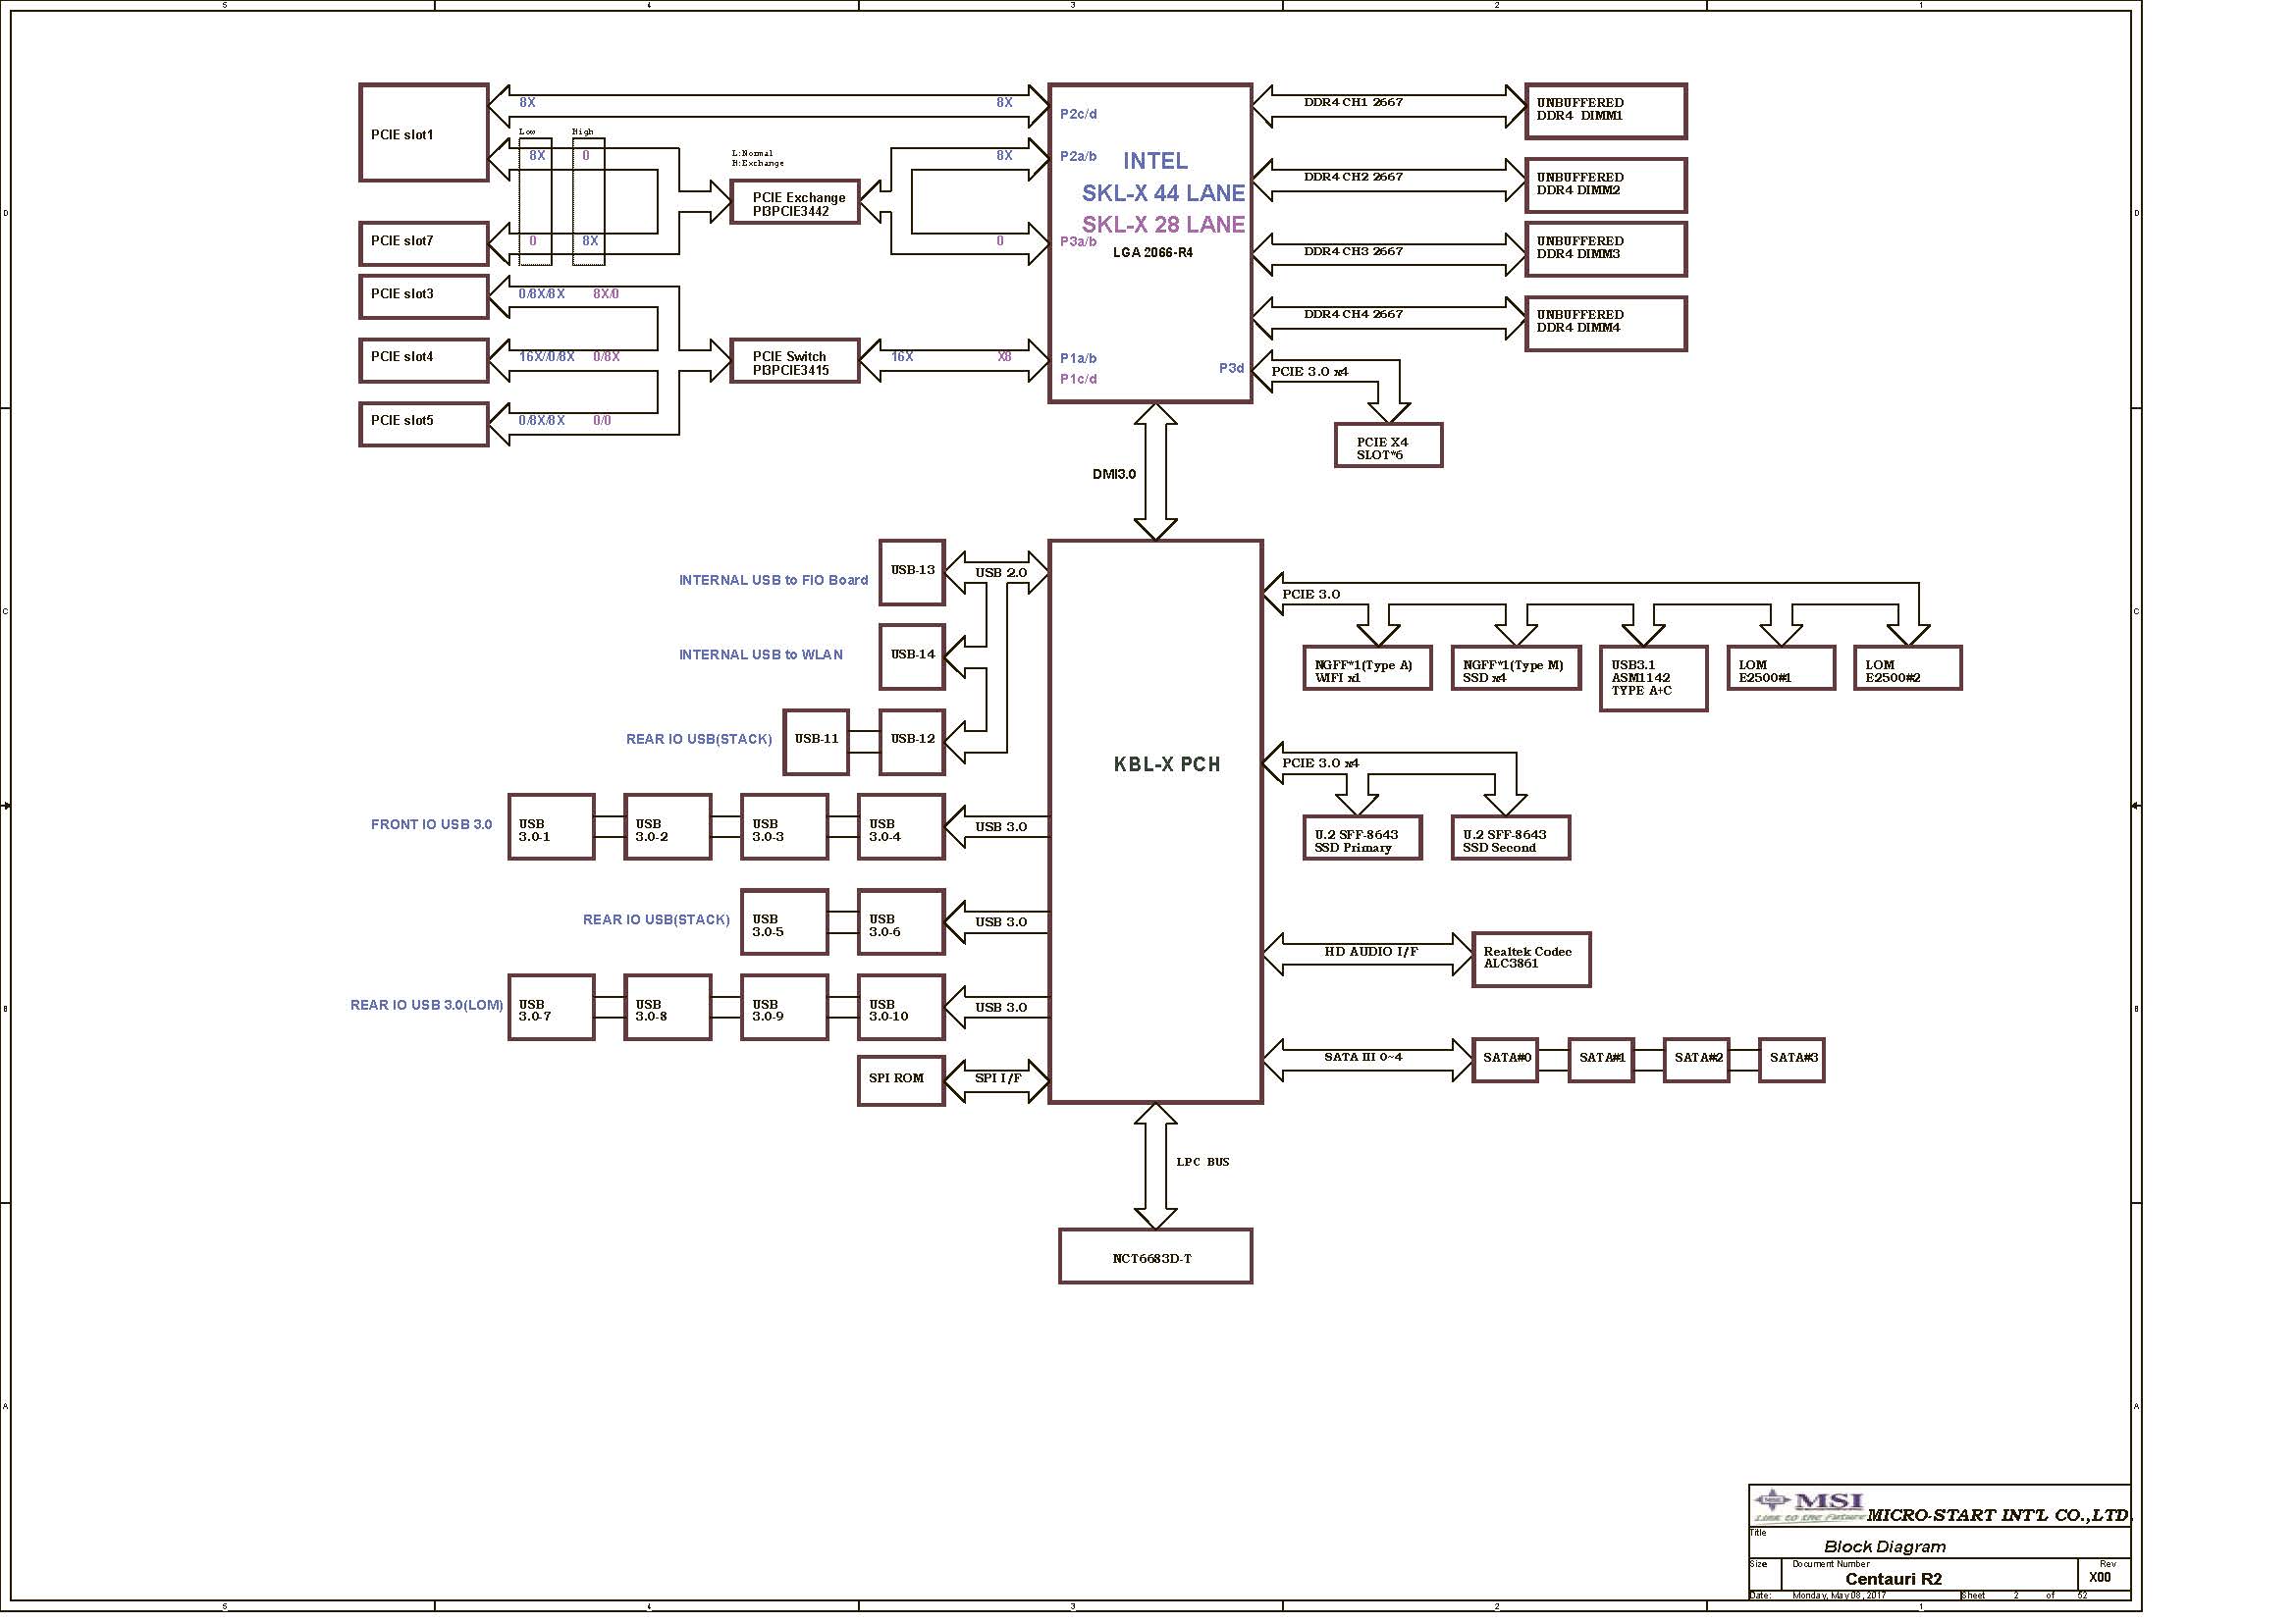
Task: Select the PCIE Exchange PI3PCIE3442 block
Action: (795, 203)
